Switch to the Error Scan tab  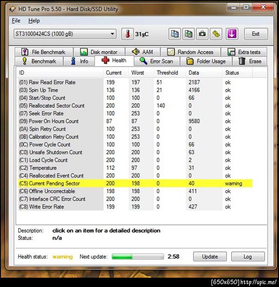157,61
